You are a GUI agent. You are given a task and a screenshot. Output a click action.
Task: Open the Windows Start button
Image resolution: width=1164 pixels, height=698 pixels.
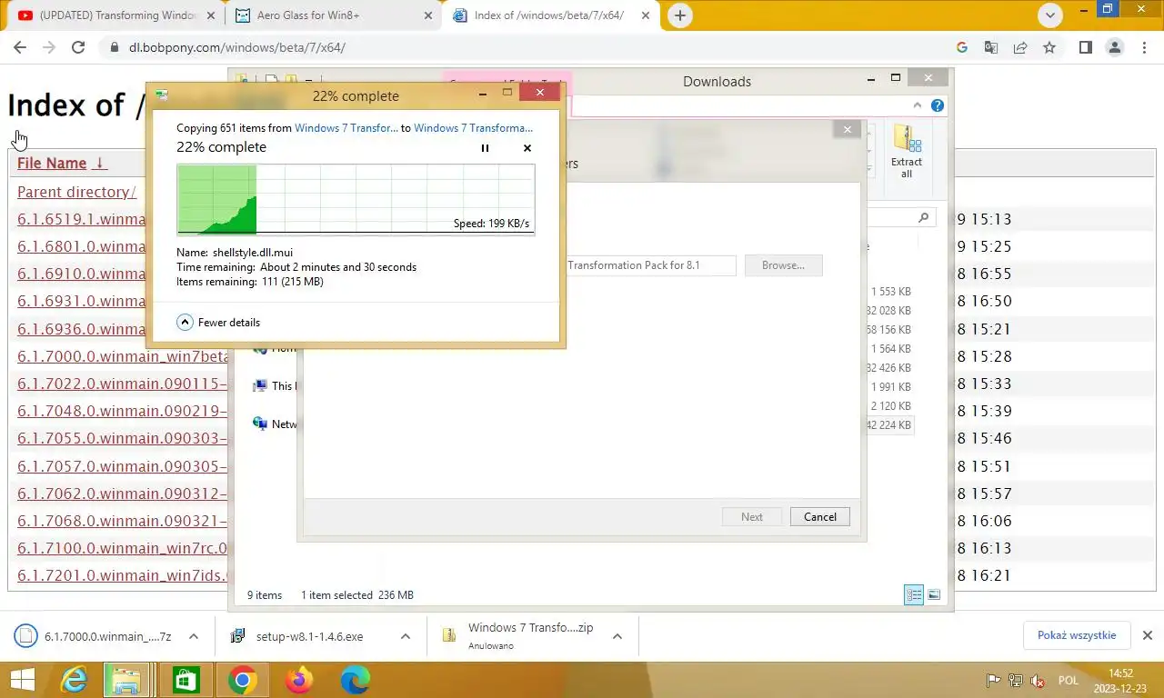(x=22, y=680)
